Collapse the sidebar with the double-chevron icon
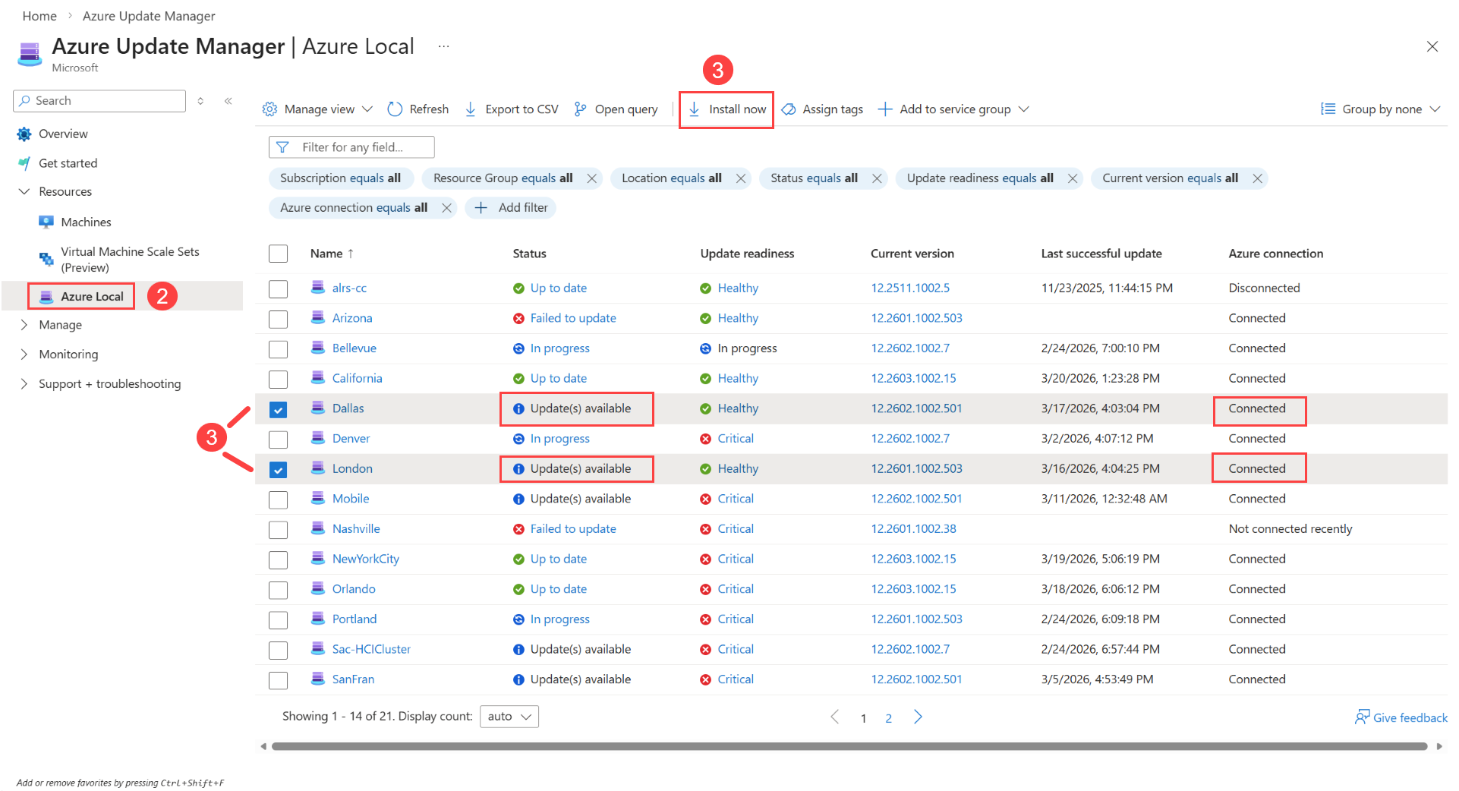The width and height of the screenshot is (1459, 791). click(x=228, y=101)
